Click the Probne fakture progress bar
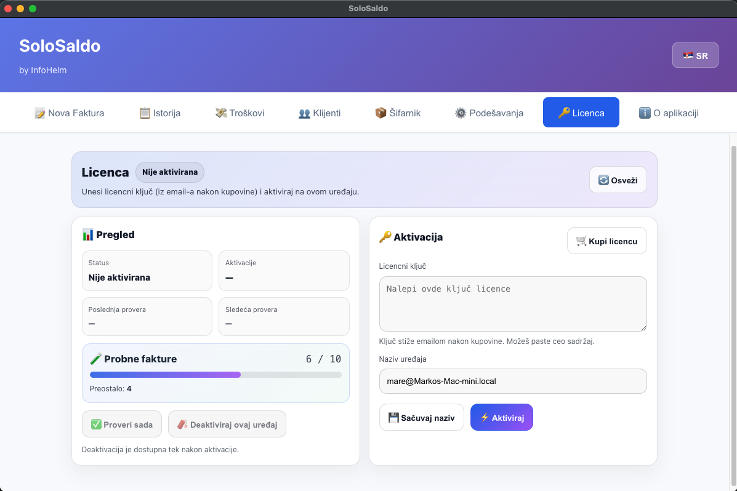The image size is (737, 491). click(215, 374)
